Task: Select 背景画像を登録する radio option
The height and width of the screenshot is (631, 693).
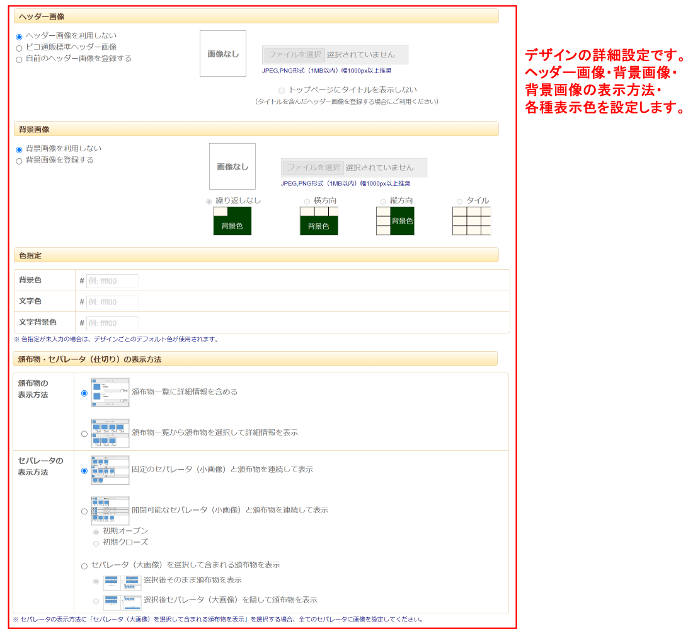Action: coord(19,161)
